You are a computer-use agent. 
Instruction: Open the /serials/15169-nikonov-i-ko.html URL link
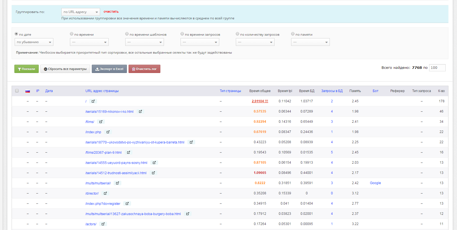[109, 112]
